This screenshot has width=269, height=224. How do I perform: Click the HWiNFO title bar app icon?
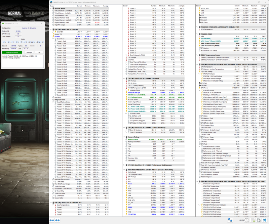coord(51,2)
